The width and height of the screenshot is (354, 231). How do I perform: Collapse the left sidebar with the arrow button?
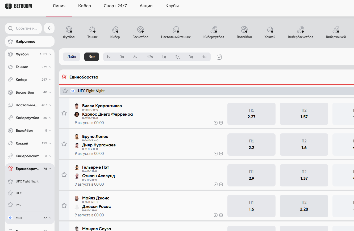(49, 28)
